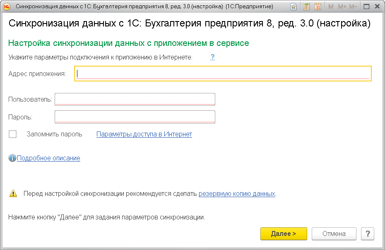Click the blue info icon beside Подробное описание
385x250 pixels.
[x=12, y=158]
